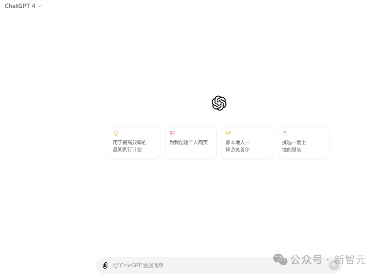Click the WeChat logo watermark
Viewport: 378px width, 275px height.
point(280,260)
